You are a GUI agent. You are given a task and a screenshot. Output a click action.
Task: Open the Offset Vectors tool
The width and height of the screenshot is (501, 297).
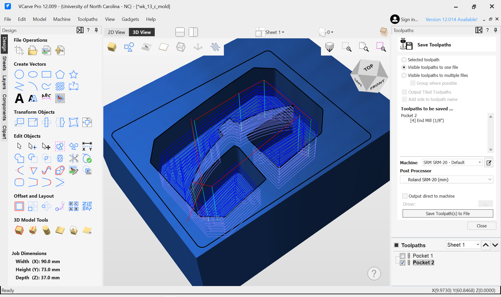(x=19, y=206)
